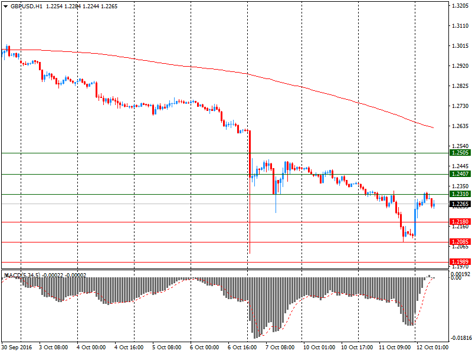Select the 1.2085 red support level label
This screenshot has width=472, height=354.
tap(460, 242)
